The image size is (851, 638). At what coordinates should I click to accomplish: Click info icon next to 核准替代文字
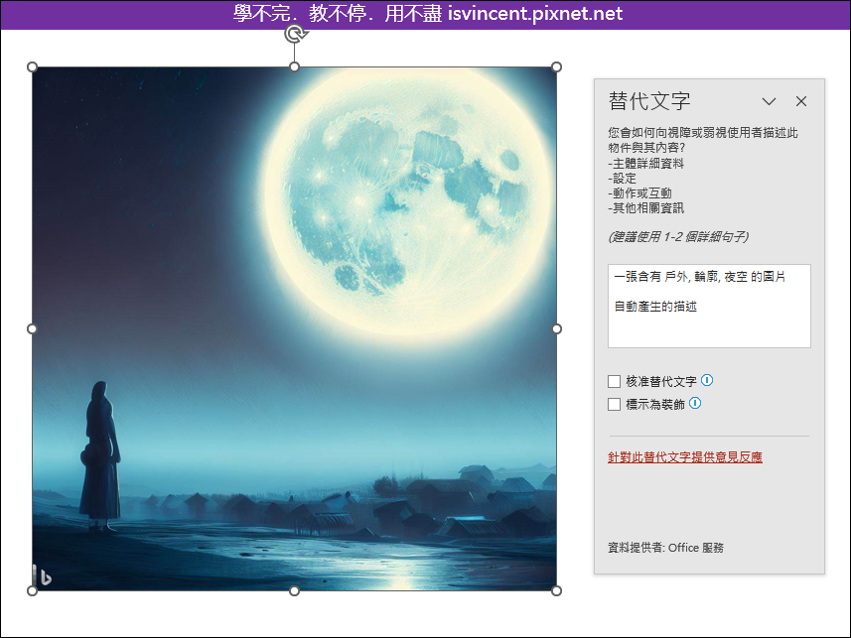pyautogui.click(x=707, y=380)
